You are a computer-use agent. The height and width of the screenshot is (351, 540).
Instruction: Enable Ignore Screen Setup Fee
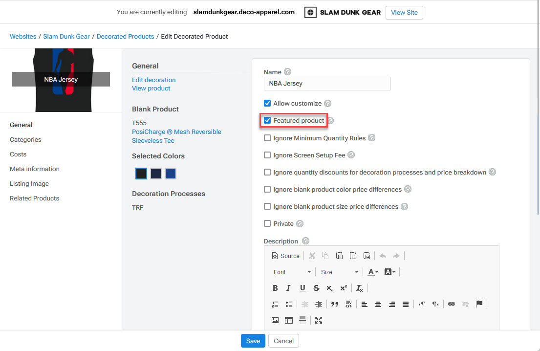tap(267, 155)
